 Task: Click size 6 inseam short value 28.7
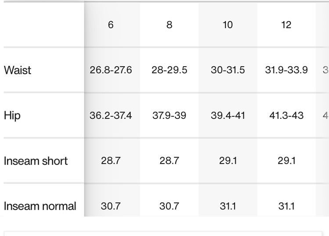point(111,161)
